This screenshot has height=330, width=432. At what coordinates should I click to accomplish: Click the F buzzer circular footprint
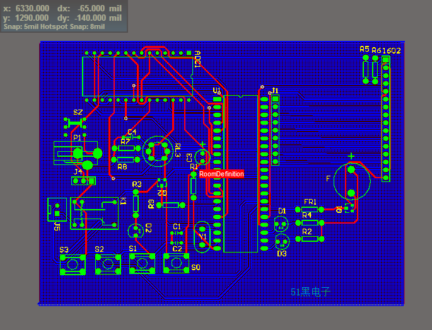pyautogui.click(x=352, y=181)
